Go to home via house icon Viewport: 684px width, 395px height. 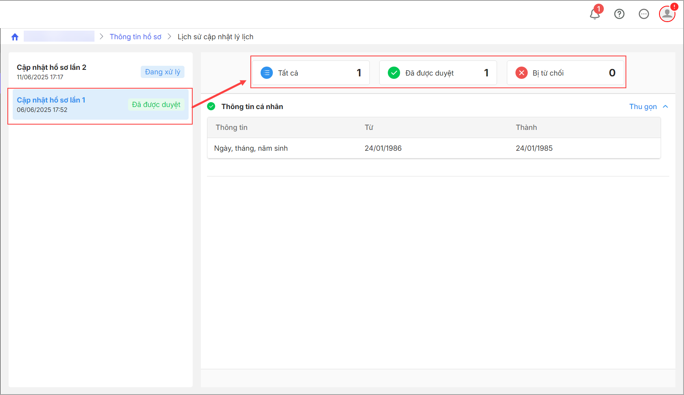pos(15,37)
